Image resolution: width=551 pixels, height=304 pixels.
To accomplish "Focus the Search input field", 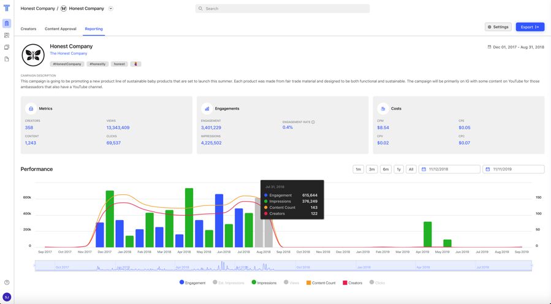I will 282,9.
